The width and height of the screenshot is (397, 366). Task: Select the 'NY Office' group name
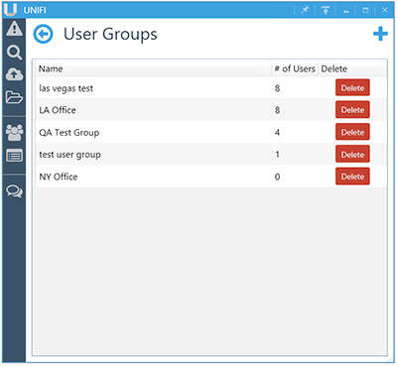59,177
